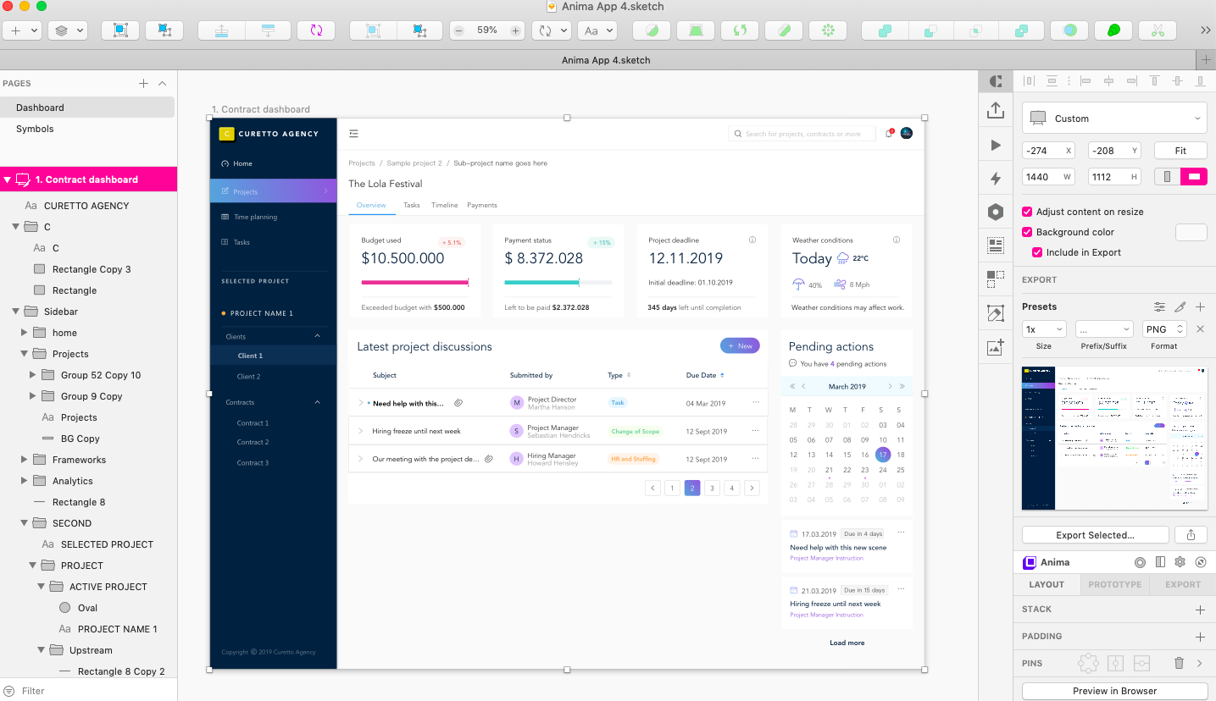Click the add image icon in side strip
Viewport: 1216px width, 701px height.
tap(996, 347)
